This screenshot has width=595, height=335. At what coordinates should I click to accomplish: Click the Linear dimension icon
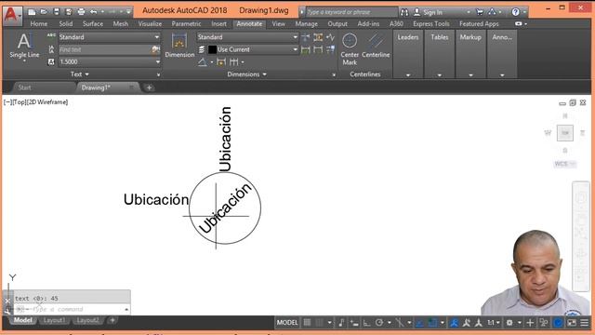click(203, 62)
